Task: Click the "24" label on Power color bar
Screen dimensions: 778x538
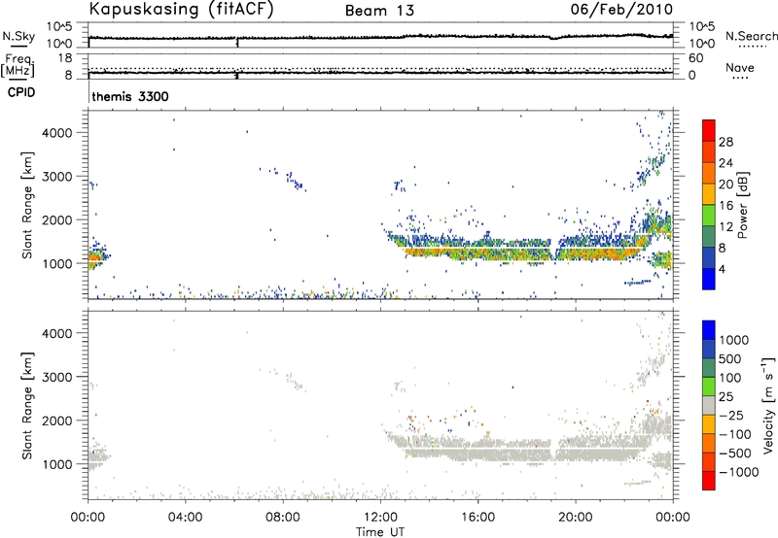Action: tap(725, 163)
